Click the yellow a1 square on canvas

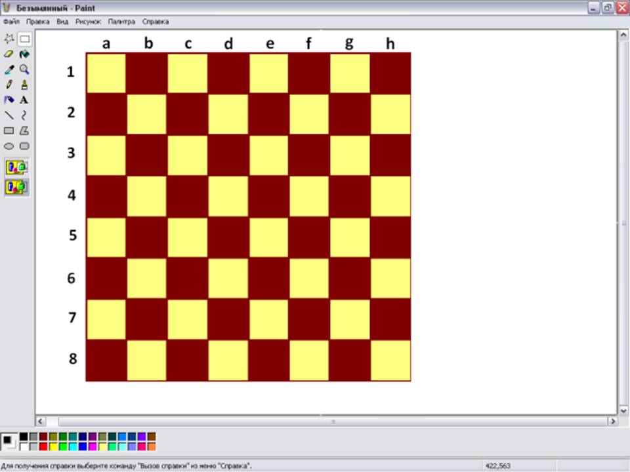[106, 73]
